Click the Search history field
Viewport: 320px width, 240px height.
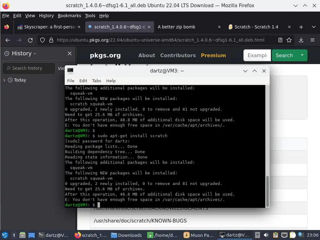[29, 68]
